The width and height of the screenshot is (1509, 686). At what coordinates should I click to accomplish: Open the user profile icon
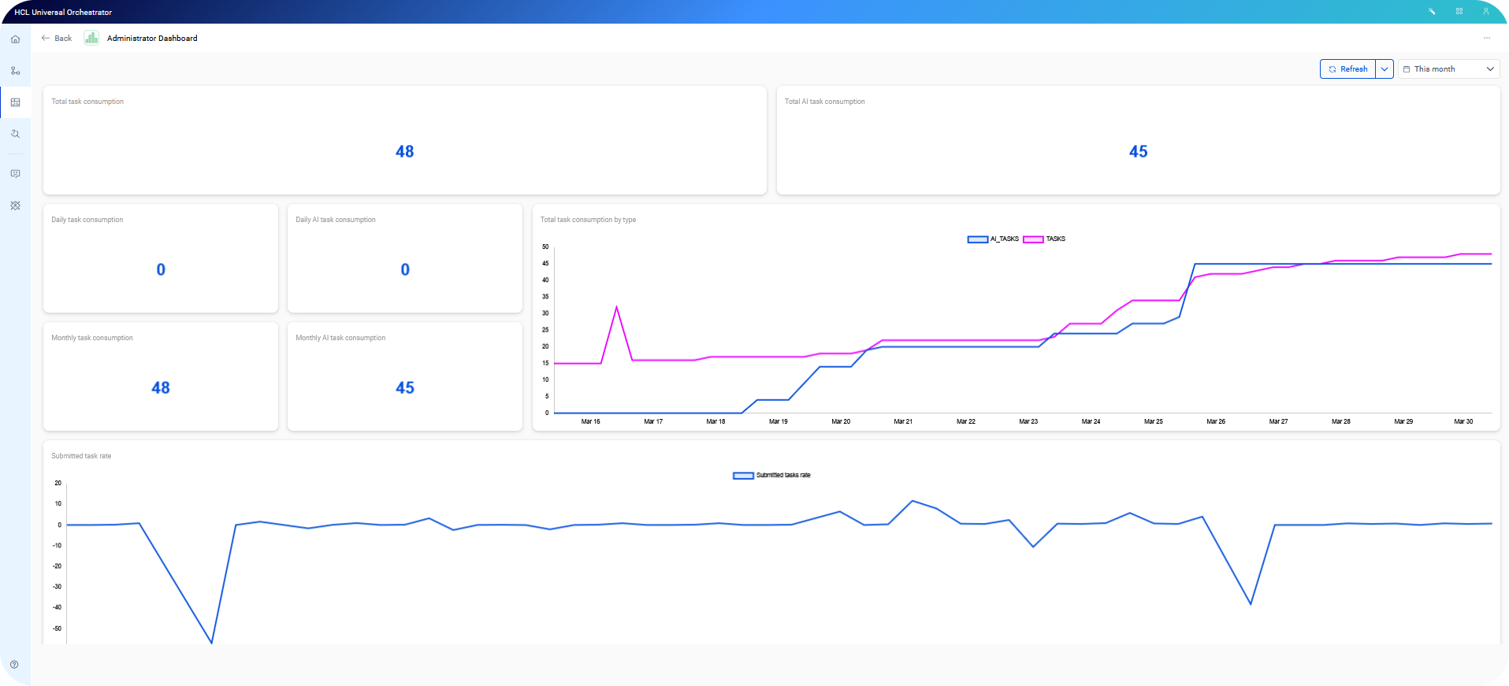click(1486, 11)
